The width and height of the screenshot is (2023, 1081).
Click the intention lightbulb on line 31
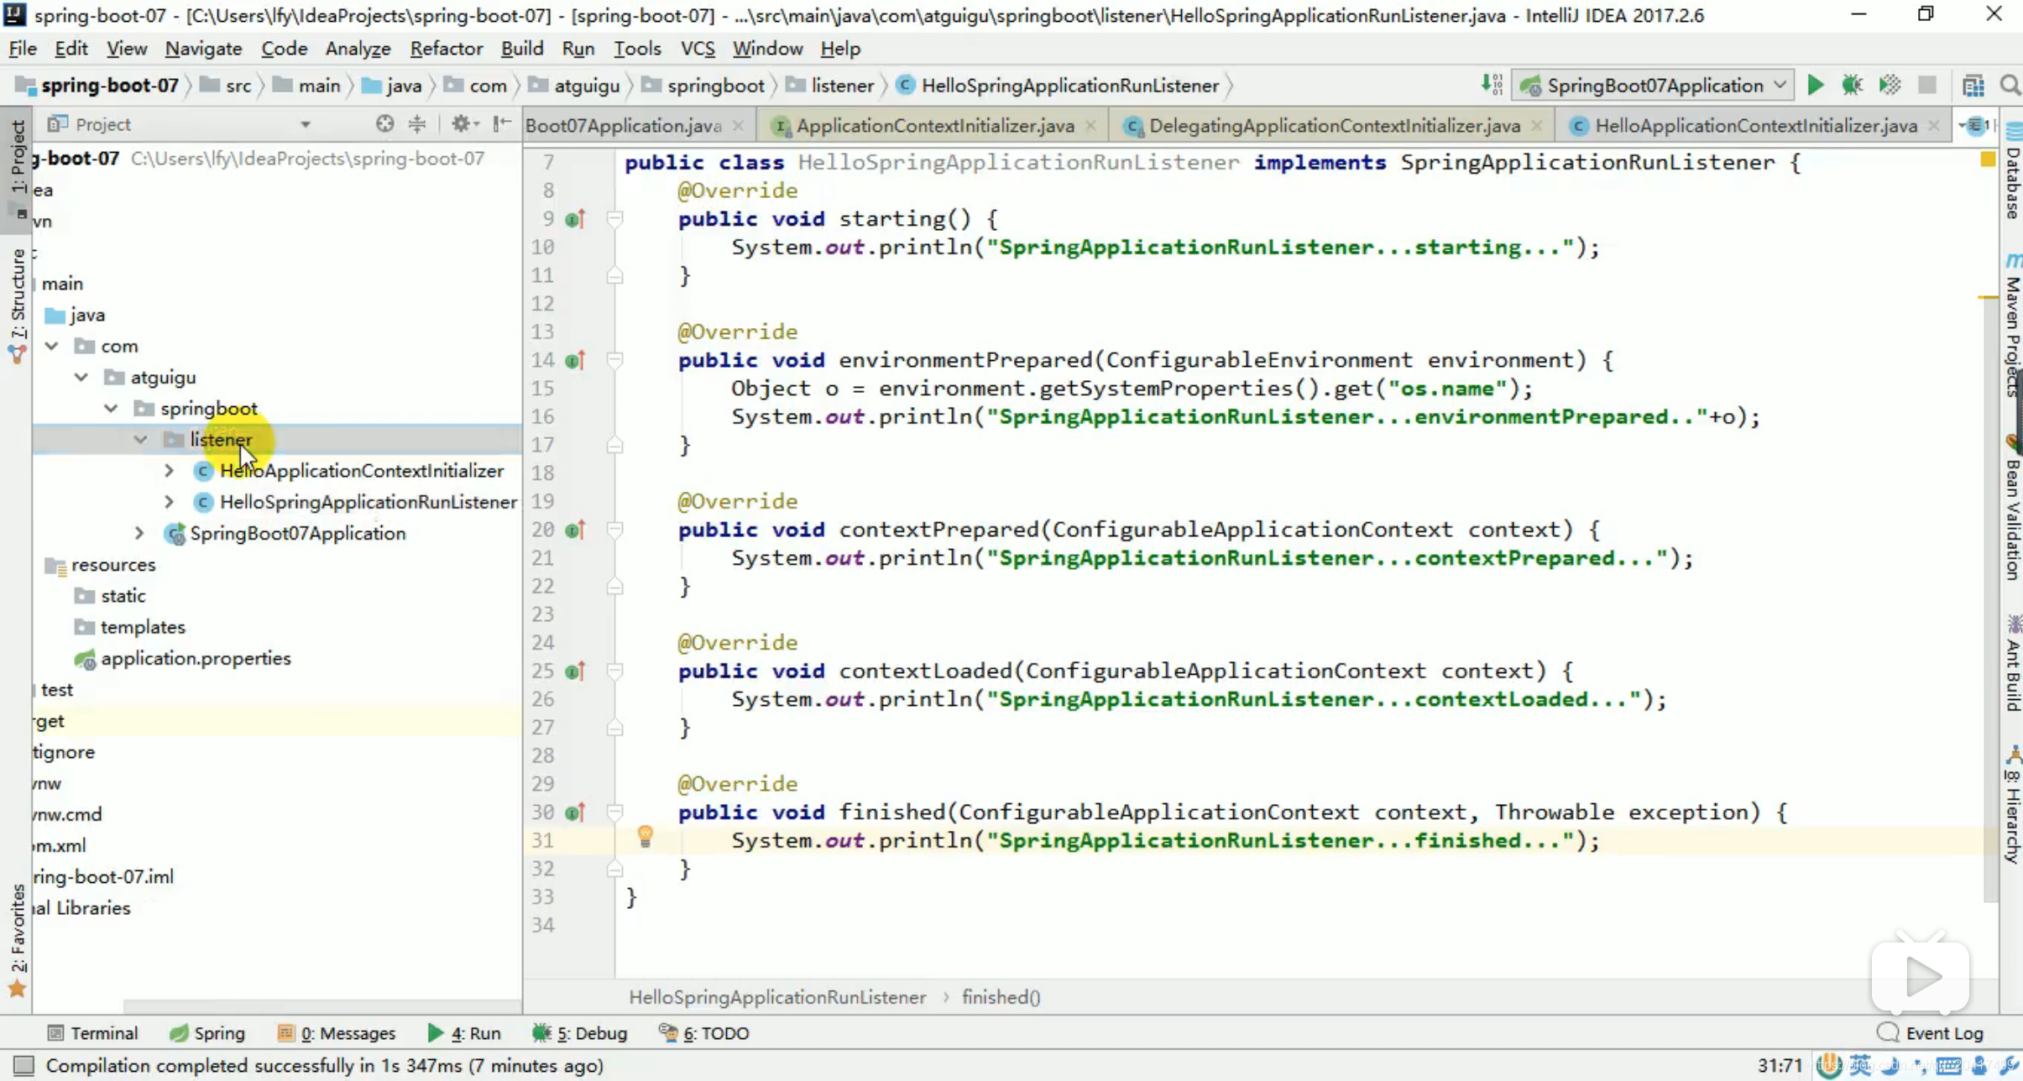645,836
